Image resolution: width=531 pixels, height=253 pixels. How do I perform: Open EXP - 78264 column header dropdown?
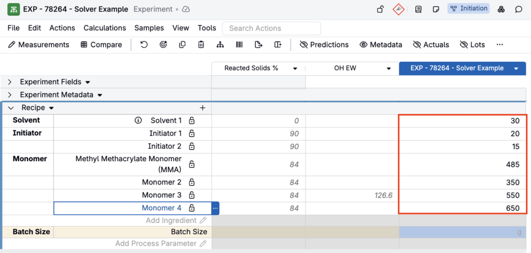coord(516,68)
